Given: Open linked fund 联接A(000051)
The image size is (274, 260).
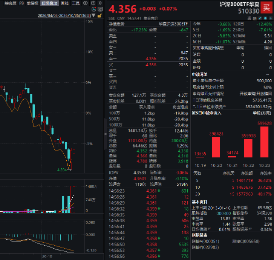Looking at the screenshot, I should point(205,242).
